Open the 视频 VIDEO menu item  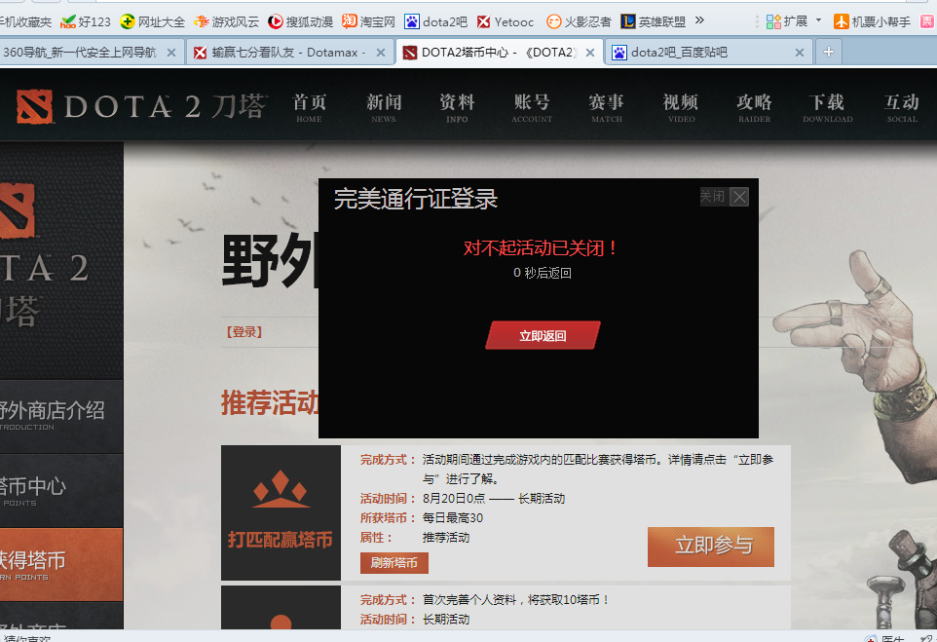coord(681,107)
